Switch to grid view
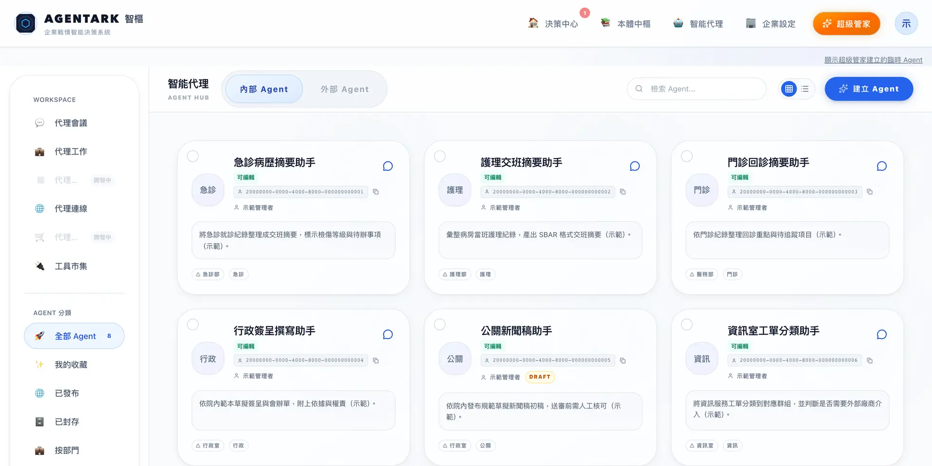The height and width of the screenshot is (466, 932). tap(789, 89)
